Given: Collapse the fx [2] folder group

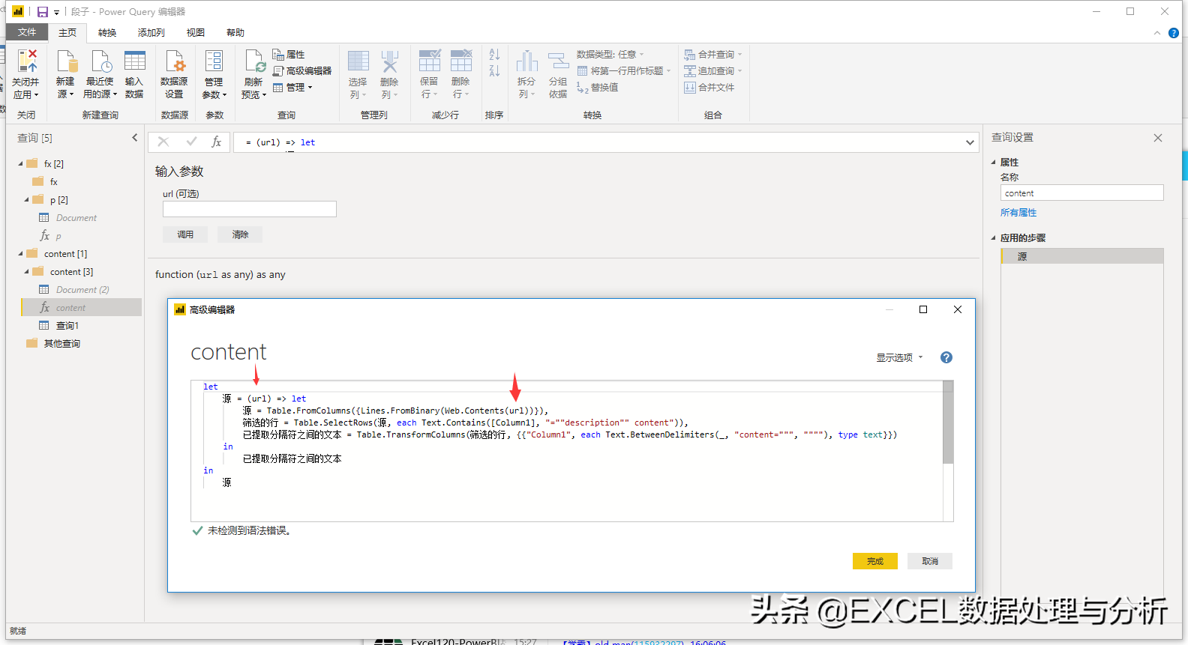Looking at the screenshot, I should point(21,164).
